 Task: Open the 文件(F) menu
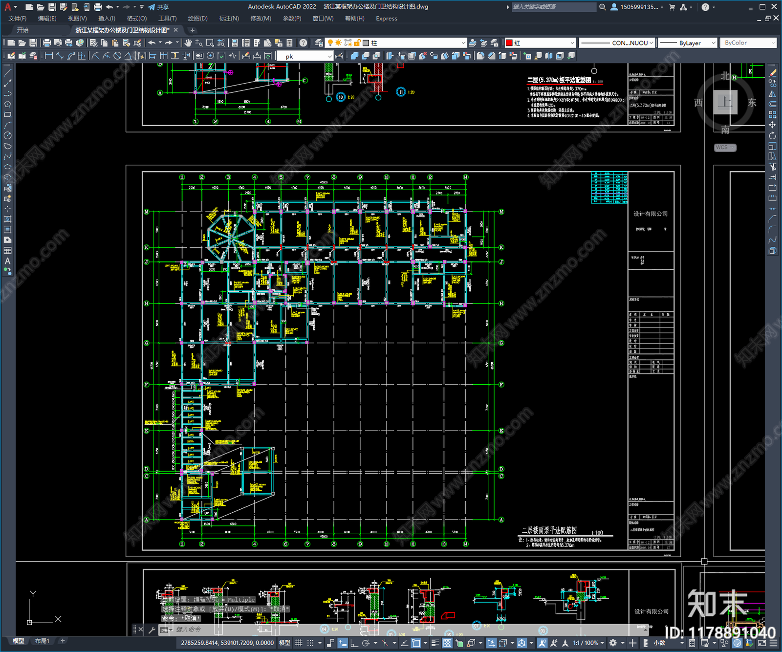click(x=18, y=19)
